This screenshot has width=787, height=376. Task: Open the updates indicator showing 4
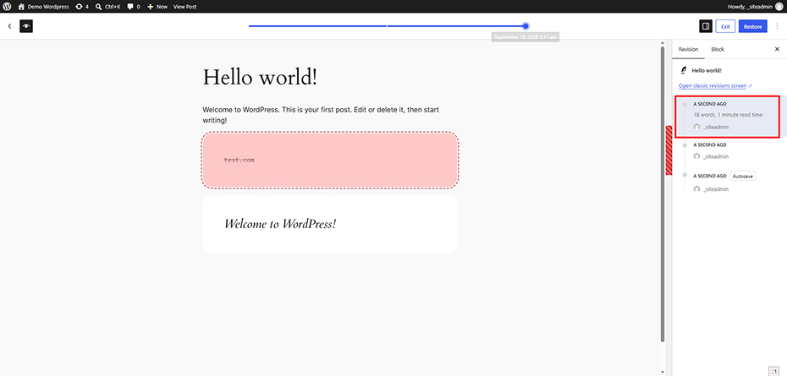(82, 7)
